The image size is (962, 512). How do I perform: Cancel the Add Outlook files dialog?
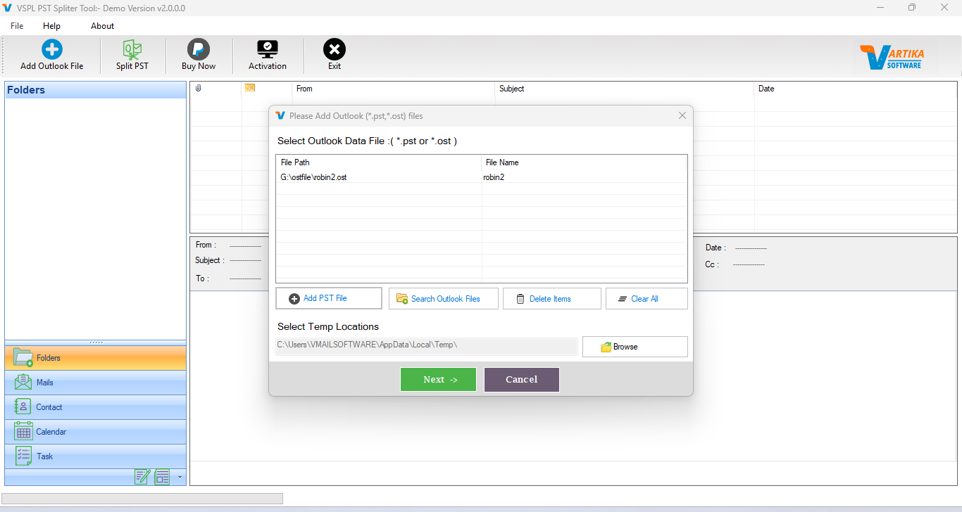coord(521,379)
